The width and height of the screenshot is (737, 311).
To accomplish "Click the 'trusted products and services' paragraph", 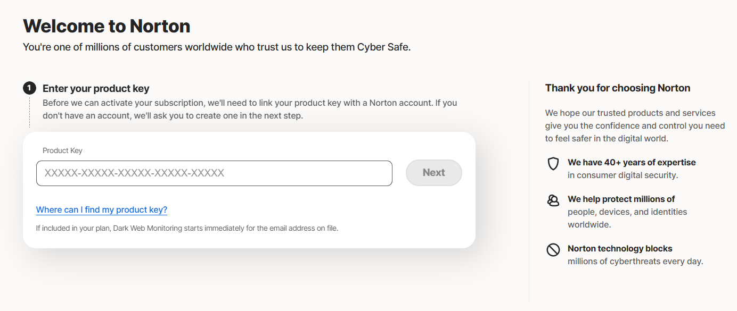I will [634, 125].
